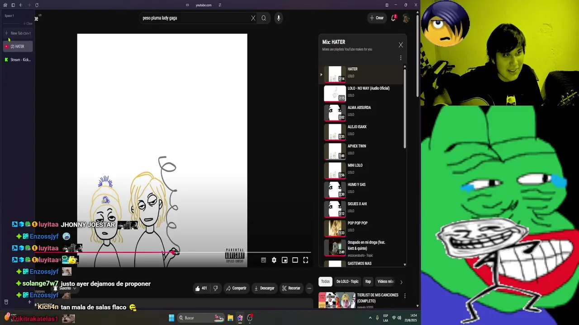Open options for TIERLIST DE MIS CANCIONES
The width and height of the screenshot is (579, 325).
[x=405, y=296]
